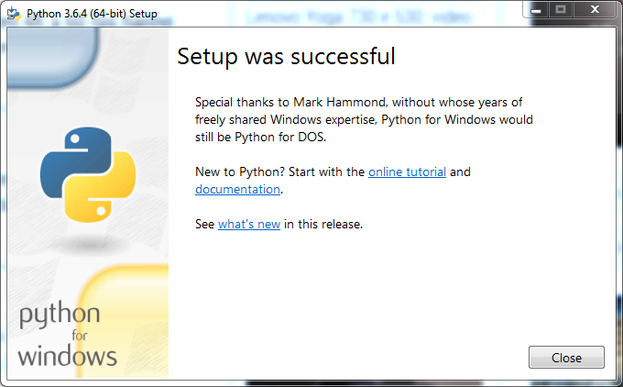
Task: Click the disabled maximize button in title bar
Action: [561, 9]
